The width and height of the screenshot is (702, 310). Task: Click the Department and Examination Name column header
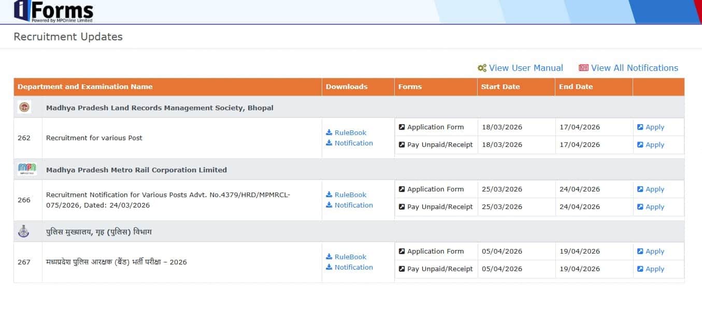[x=85, y=87]
